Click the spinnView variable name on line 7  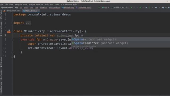click(x=65, y=35)
